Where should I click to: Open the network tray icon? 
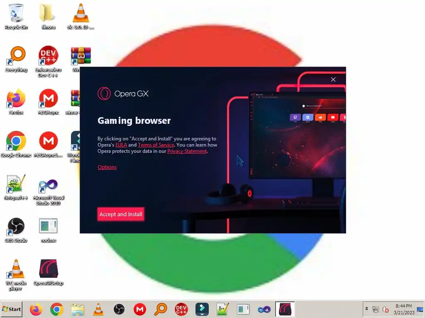[376, 309]
